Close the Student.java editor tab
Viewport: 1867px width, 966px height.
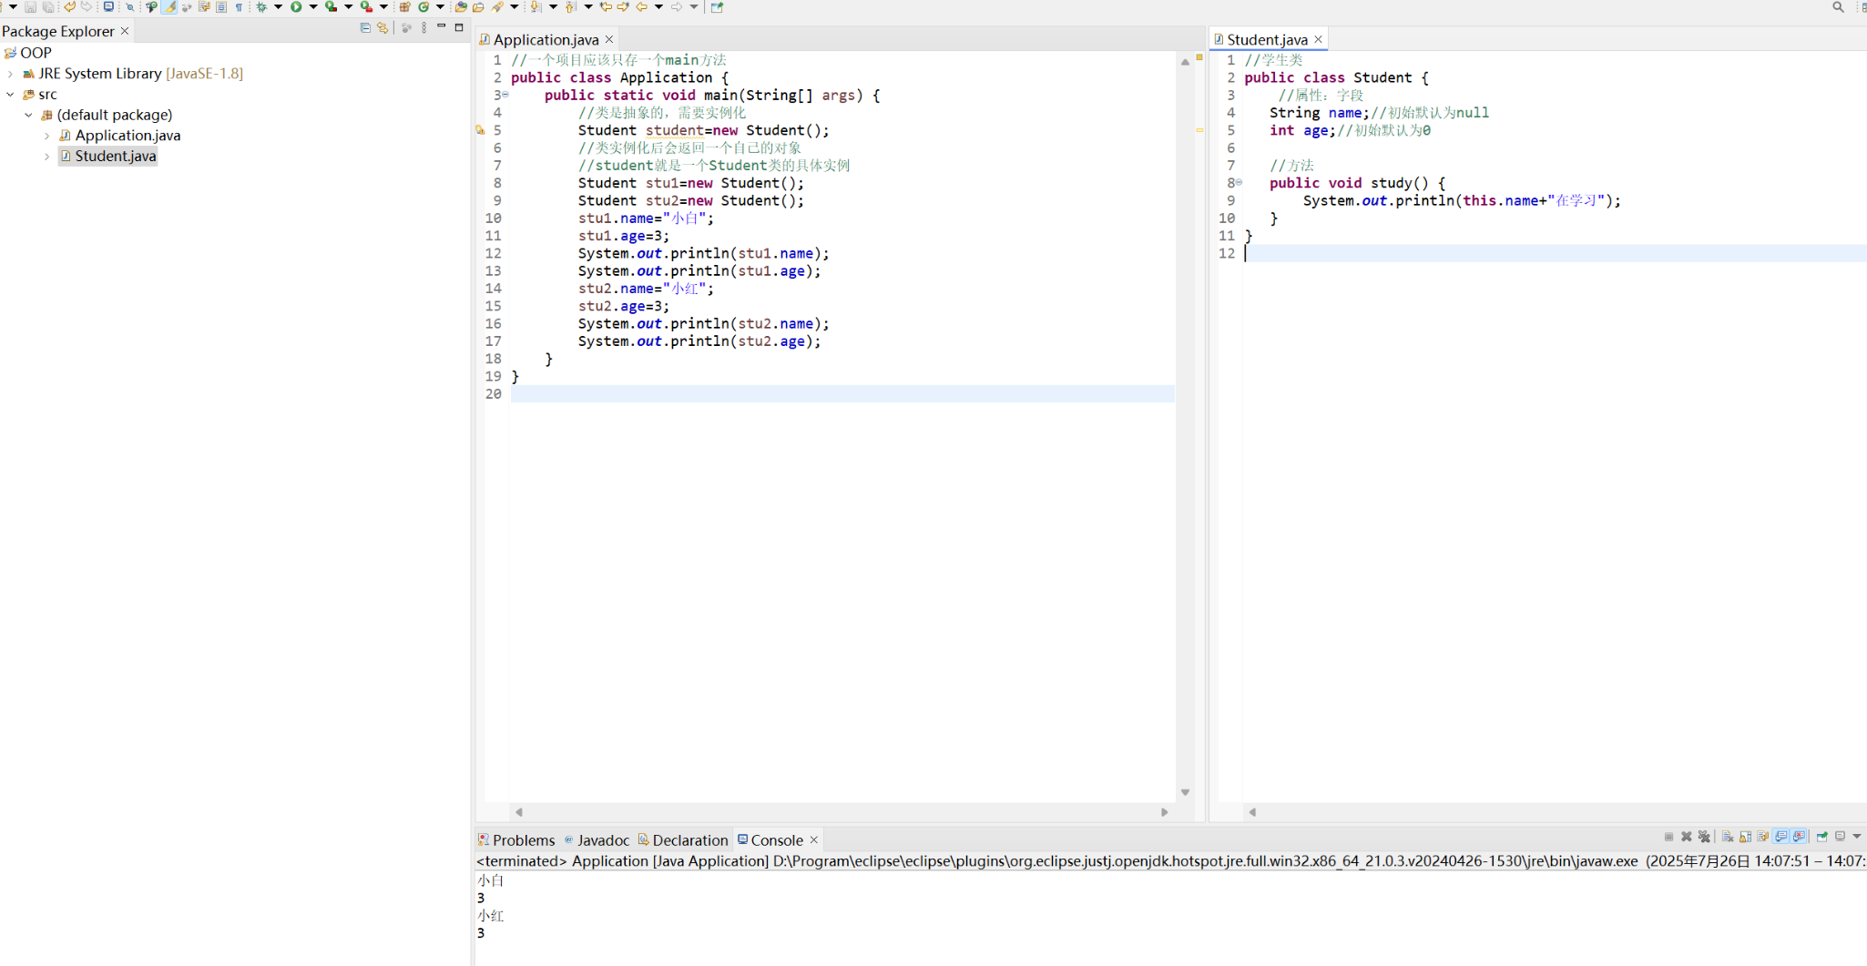pos(1318,39)
